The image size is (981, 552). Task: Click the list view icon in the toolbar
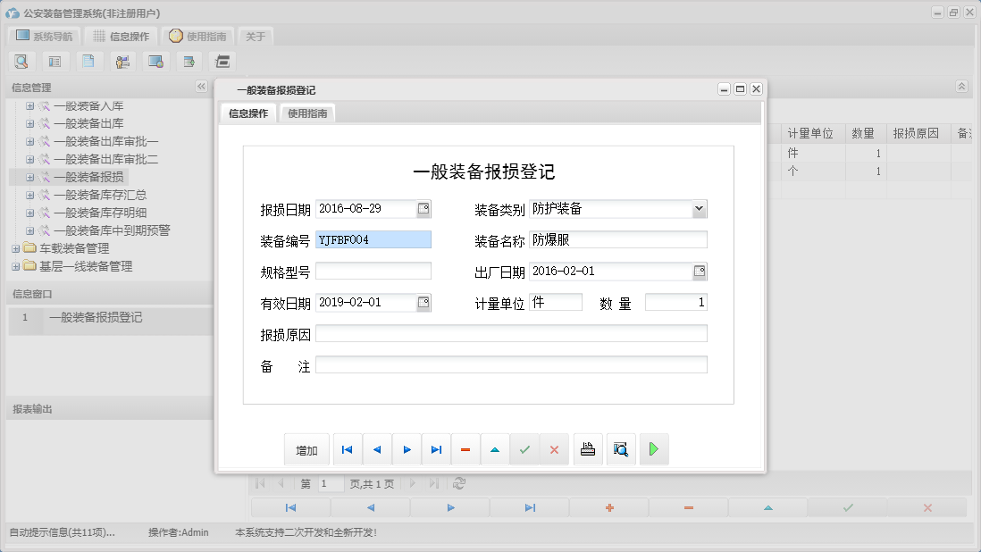55,61
